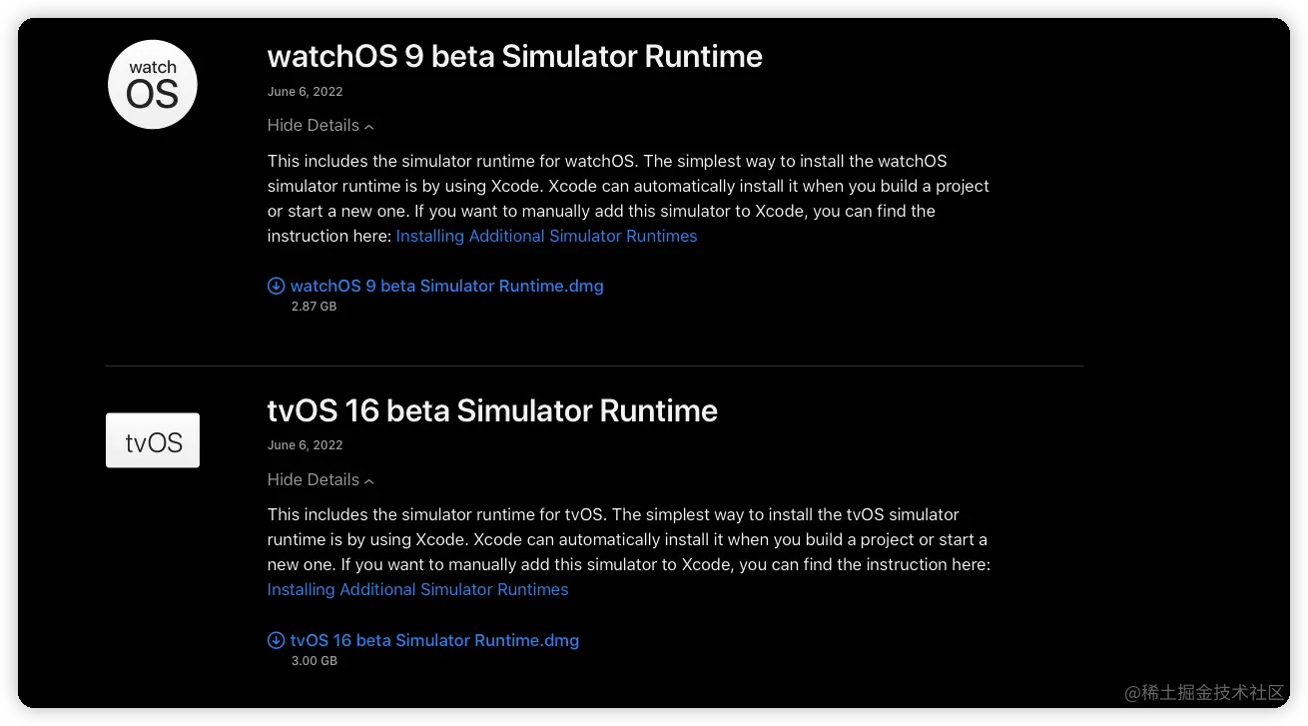Open Installing Additional Simulator Runtimes link under tvOS

[417, 590]
